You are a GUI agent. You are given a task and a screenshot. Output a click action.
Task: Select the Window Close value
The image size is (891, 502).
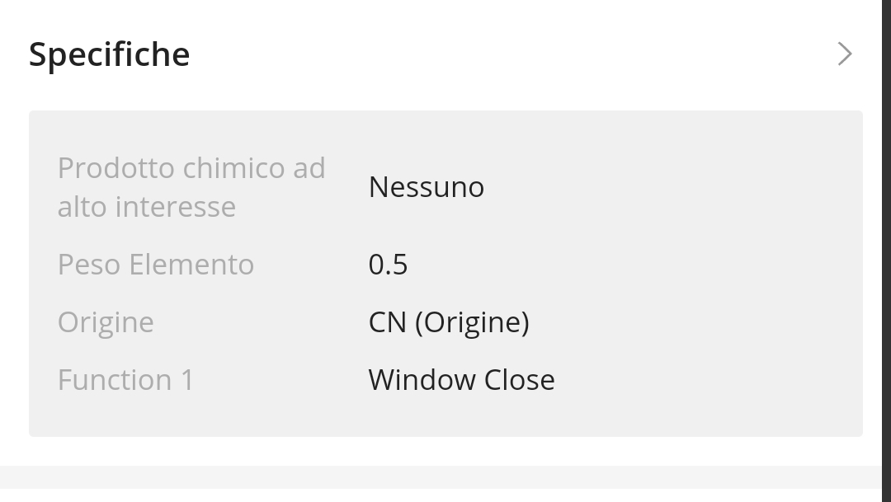point(461,379)
